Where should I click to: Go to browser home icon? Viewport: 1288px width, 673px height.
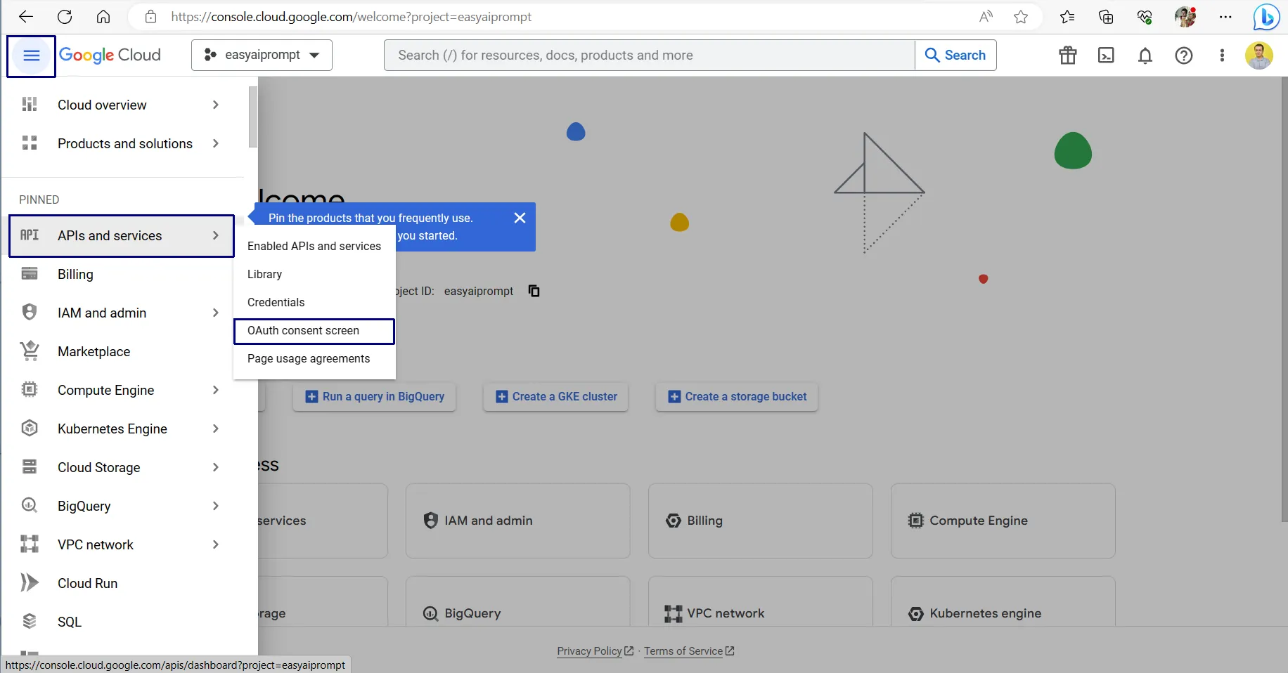click(x=103, y=17)
